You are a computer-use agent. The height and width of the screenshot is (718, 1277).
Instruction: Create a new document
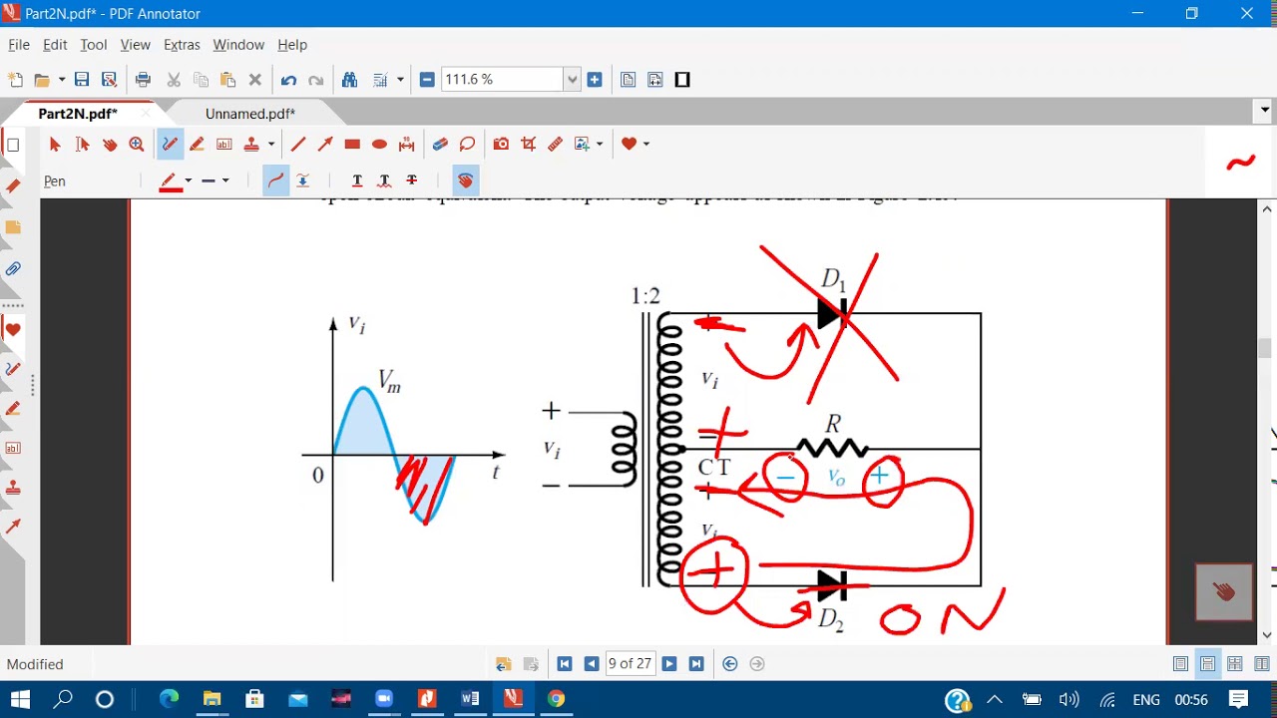pyautogui.click(x=15, y=80)
